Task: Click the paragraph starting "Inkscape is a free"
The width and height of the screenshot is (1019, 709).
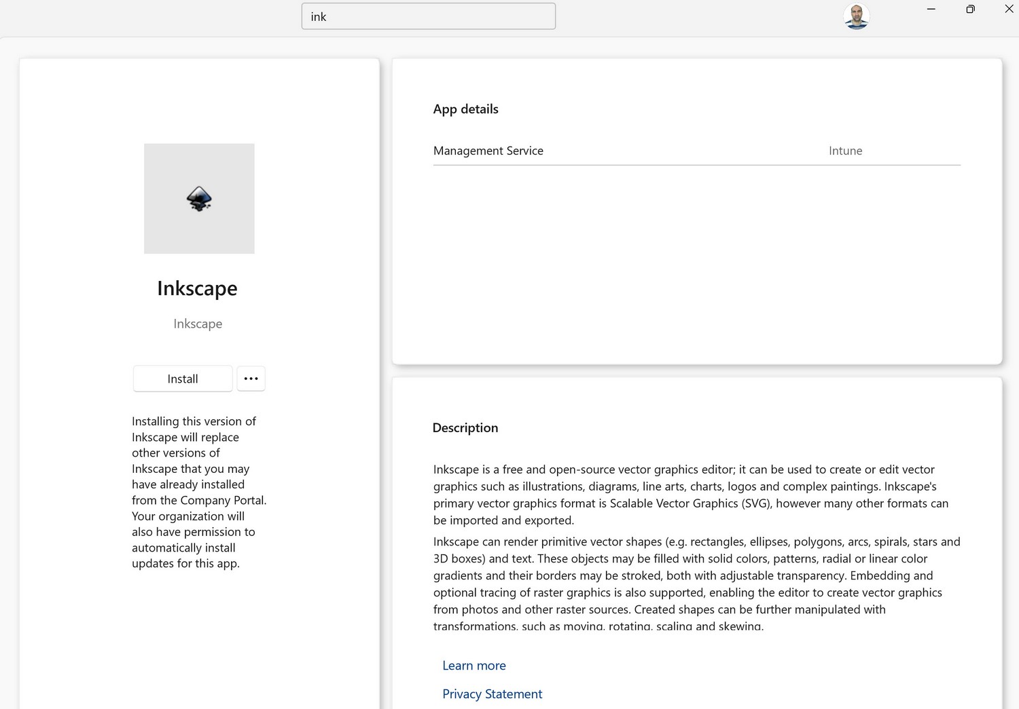Action: point(691,495)
